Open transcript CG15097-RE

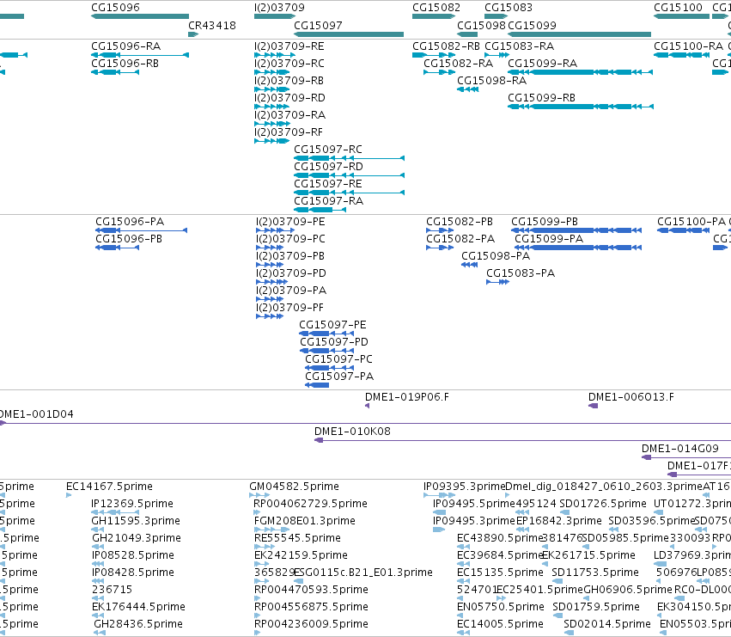328,184
